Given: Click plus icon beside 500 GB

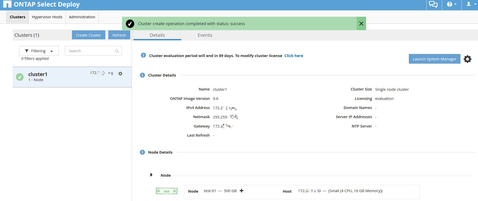Looking at the screenshot, I should coord(242,191).
